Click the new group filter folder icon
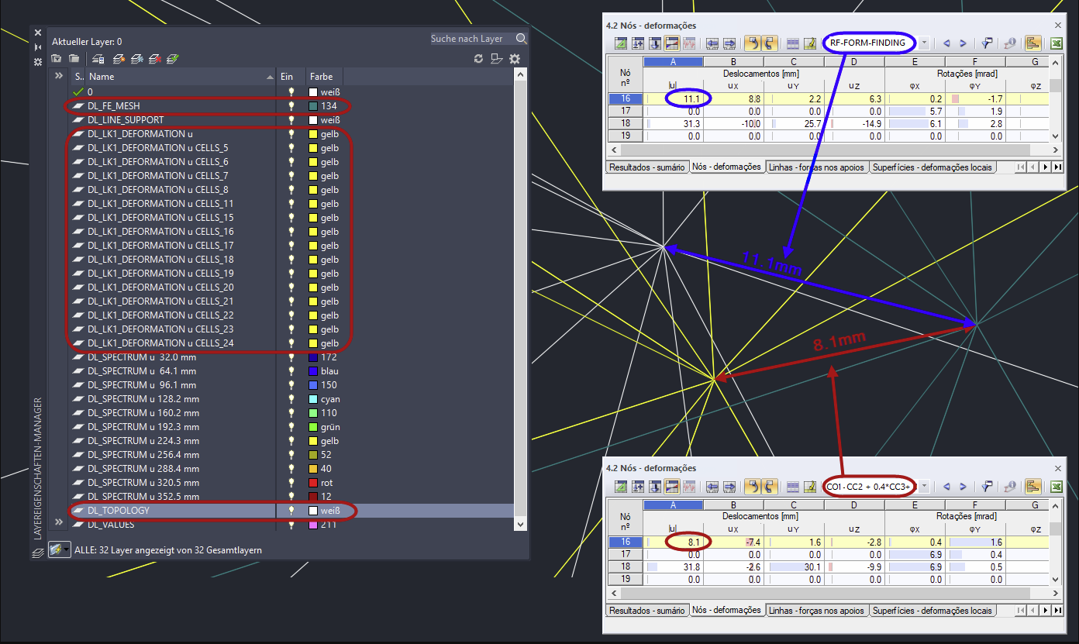The width and height of the screenshot is (1079, 644). pos(74,59)
